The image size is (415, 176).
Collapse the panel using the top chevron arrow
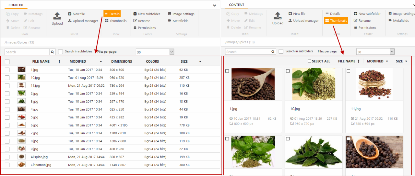coord(214,5)
